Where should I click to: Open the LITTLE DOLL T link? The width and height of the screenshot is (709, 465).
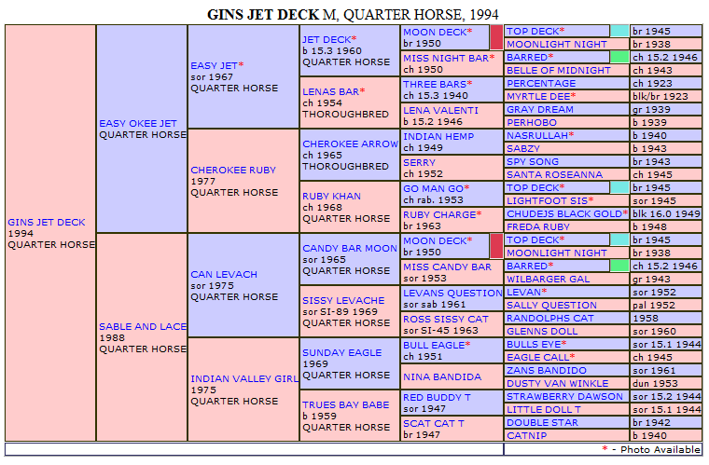click(x=544, y=410)
